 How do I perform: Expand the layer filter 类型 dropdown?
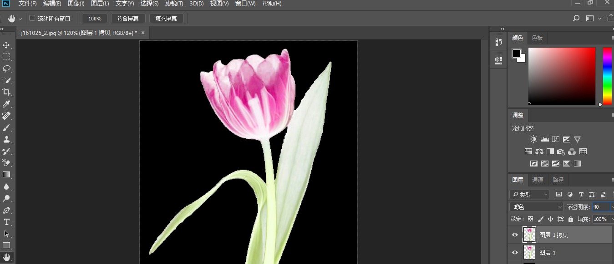pyautogui.click(x=529, y=194)
